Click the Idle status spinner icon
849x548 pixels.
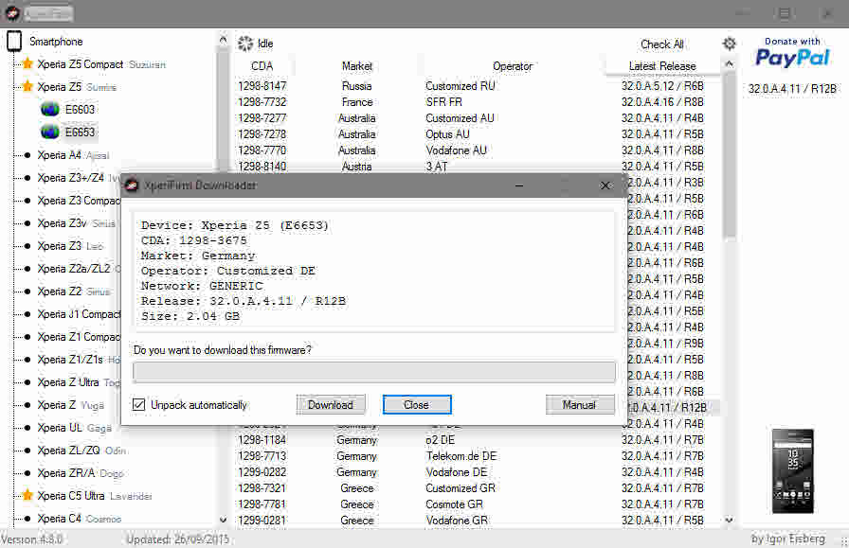[245, 44]
